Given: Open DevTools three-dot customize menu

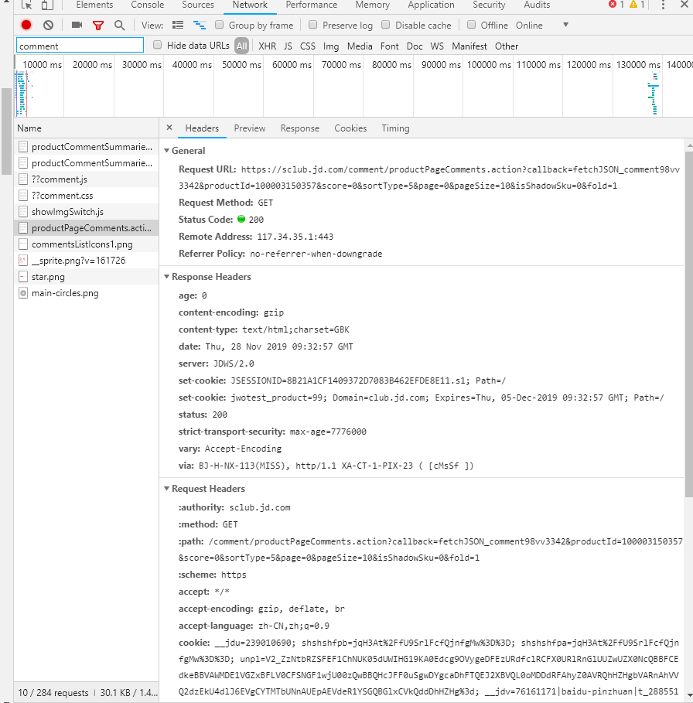Looking at the screenshot, I should click(663, 5).
